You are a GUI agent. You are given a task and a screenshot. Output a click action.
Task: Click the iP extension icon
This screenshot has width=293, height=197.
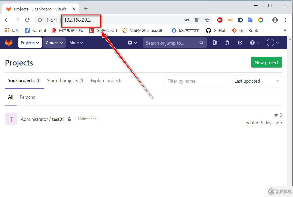click(x=240, y=20)
